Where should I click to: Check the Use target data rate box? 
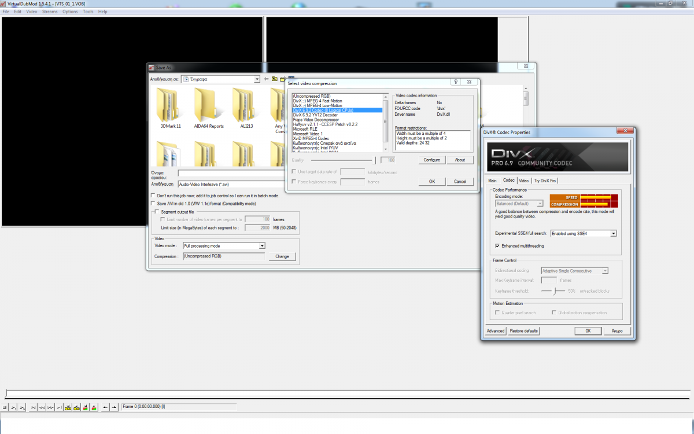coord(294,172)
